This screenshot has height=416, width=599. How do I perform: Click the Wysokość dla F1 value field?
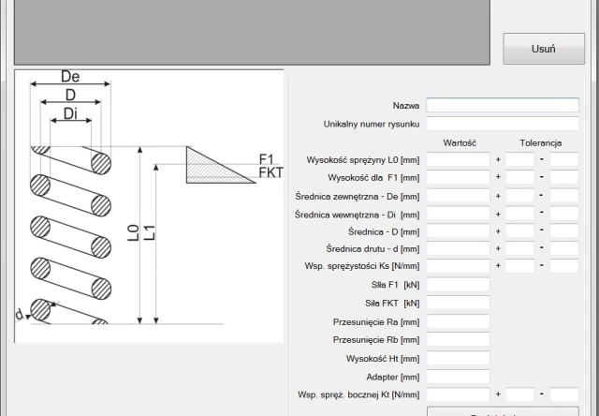[x=458, y=177]
